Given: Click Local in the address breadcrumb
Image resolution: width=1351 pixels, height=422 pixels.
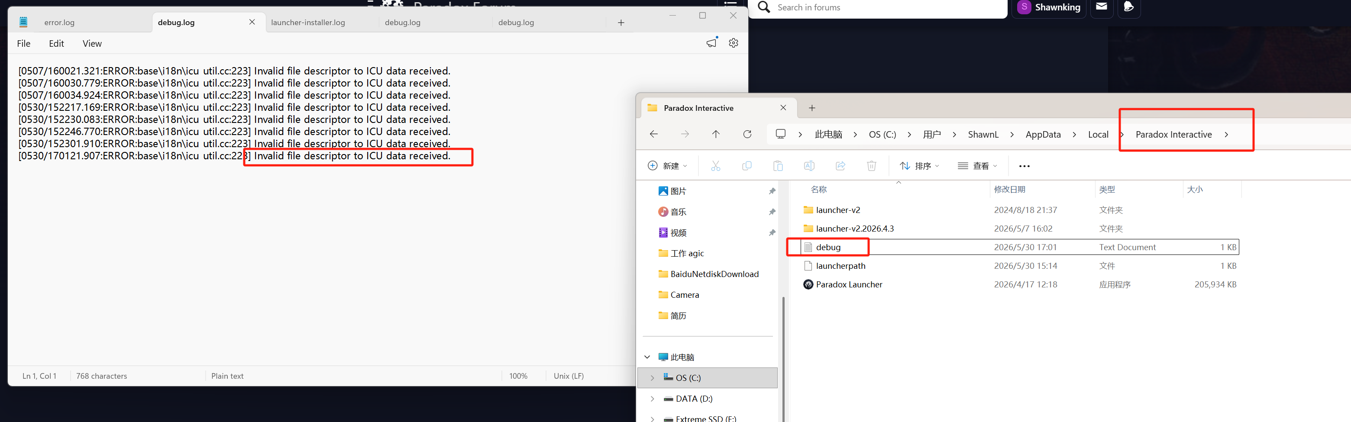Looking at the screenshot, I should (1098, 135).
